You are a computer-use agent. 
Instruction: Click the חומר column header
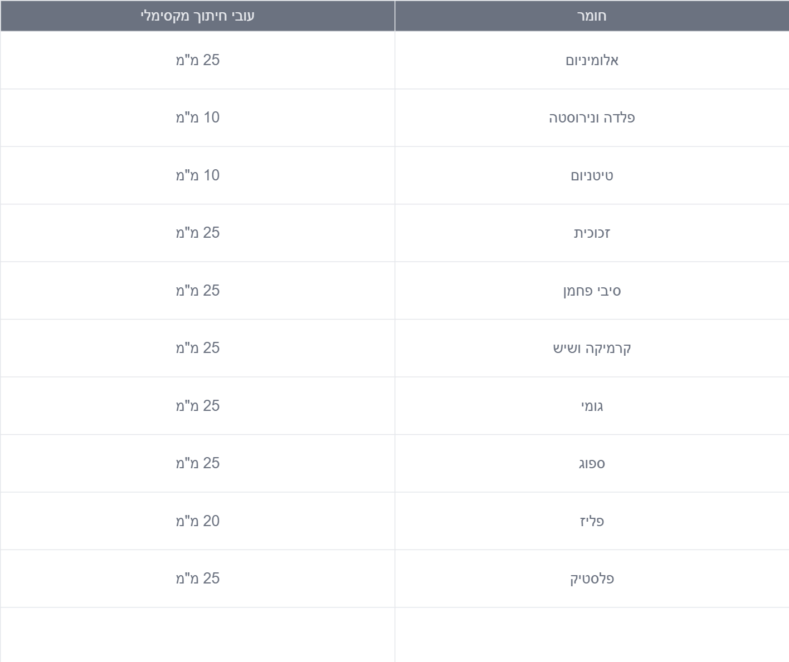[592, 16]
